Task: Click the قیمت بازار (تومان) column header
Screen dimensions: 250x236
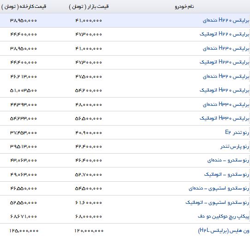Action: click(x=89, y=7)
